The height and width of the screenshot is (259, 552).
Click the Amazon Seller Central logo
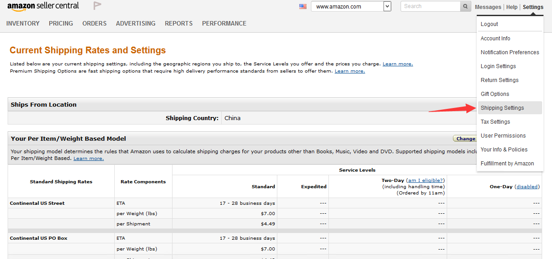[x=43, y=6]
